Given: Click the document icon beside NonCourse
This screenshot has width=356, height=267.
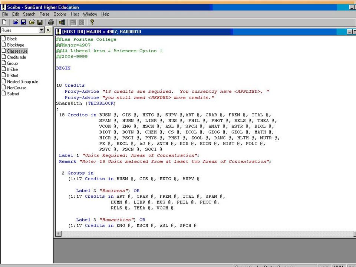Looking at the screenshot, I should [x=4, y=87].
